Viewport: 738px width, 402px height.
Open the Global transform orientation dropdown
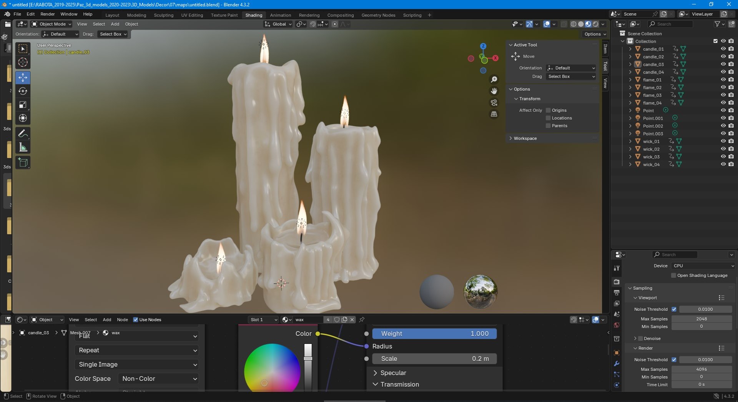click(278, 24)
